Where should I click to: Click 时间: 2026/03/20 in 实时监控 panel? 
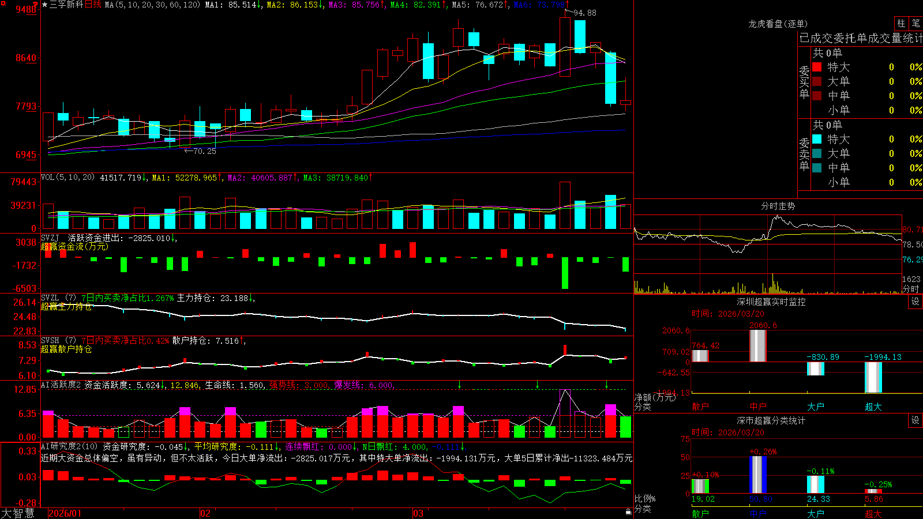click(727, 314)
